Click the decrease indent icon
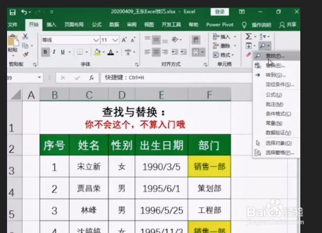The width and height of the screenshot is (322, 233). [175, 52]
